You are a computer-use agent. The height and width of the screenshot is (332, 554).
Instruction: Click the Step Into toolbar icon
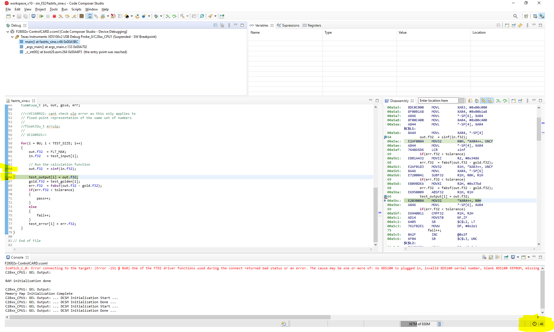pyautogui.click(x=60, y=16)
